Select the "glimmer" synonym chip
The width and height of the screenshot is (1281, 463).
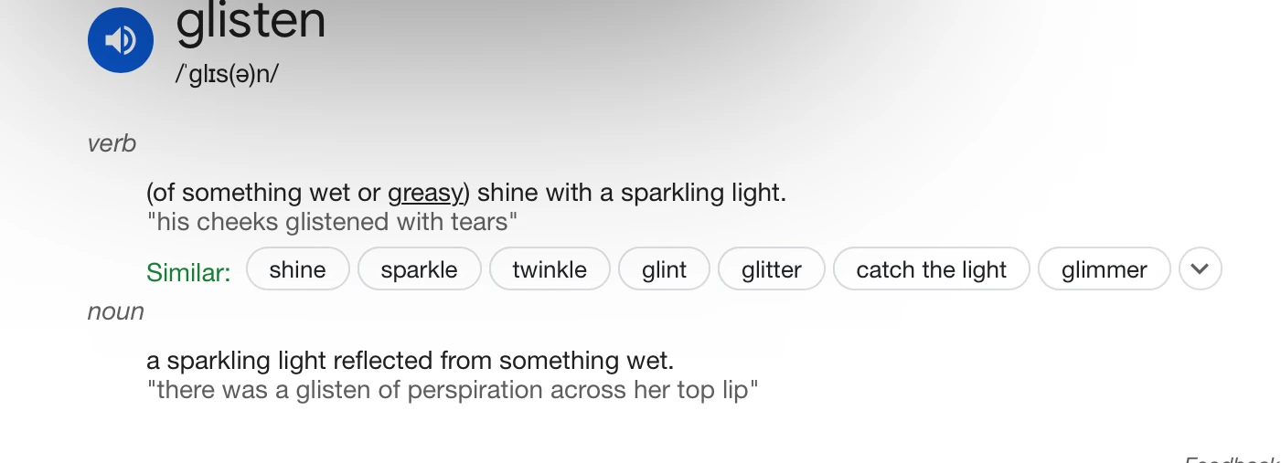[x=1104, y=270]
